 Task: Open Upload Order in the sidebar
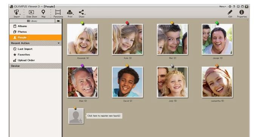coord(35,60)
